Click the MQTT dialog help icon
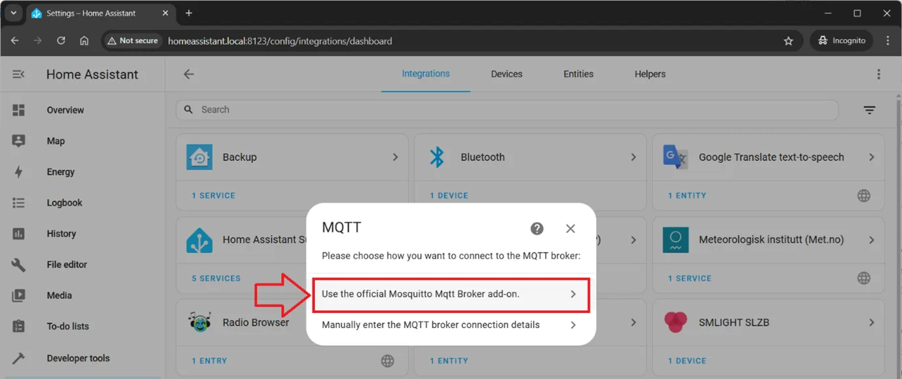 pos(536,228)
